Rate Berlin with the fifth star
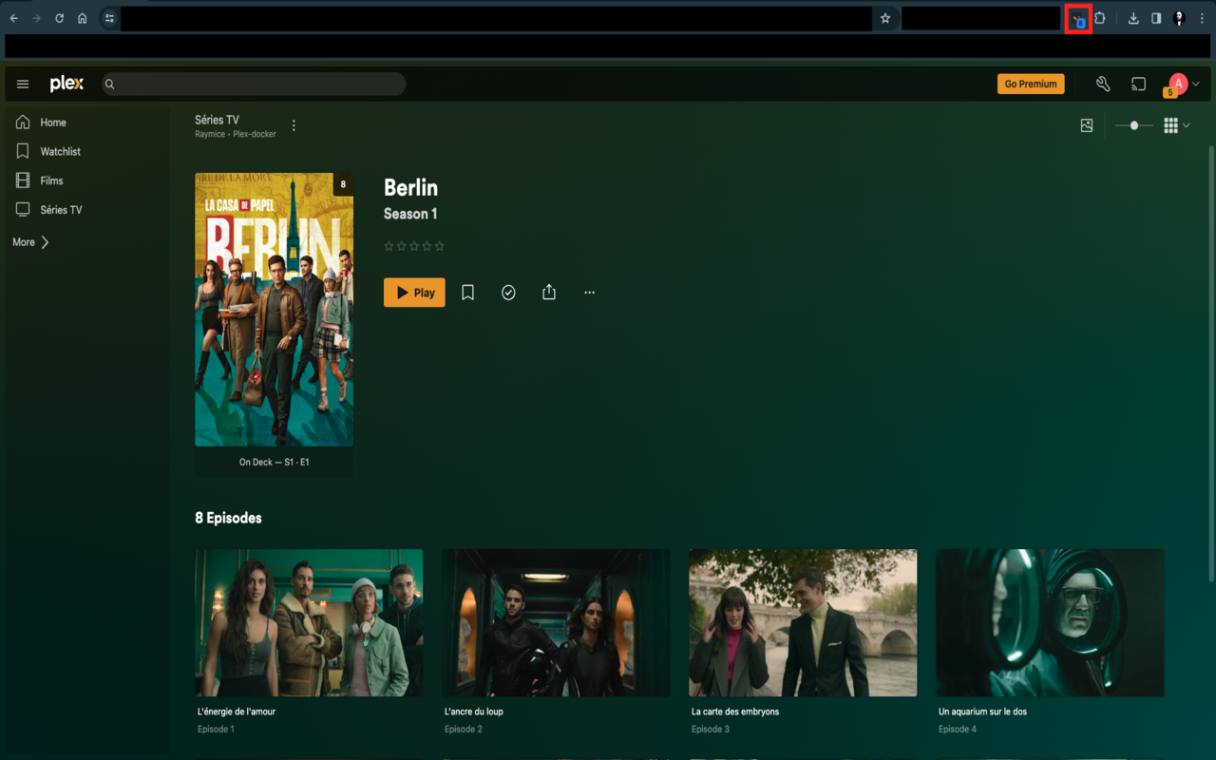Image resolution: width=1216 pixels, height=760 pixels. pyautogui.click(x=439, y=246)
